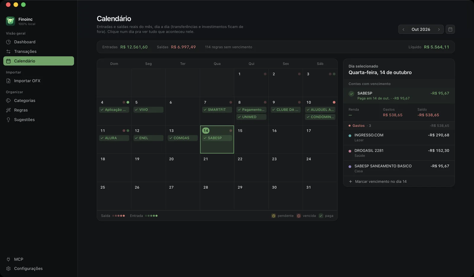474x277 pixels.
Task: Click the paga checkmark legend icon
Action: [x=321, y=216]
